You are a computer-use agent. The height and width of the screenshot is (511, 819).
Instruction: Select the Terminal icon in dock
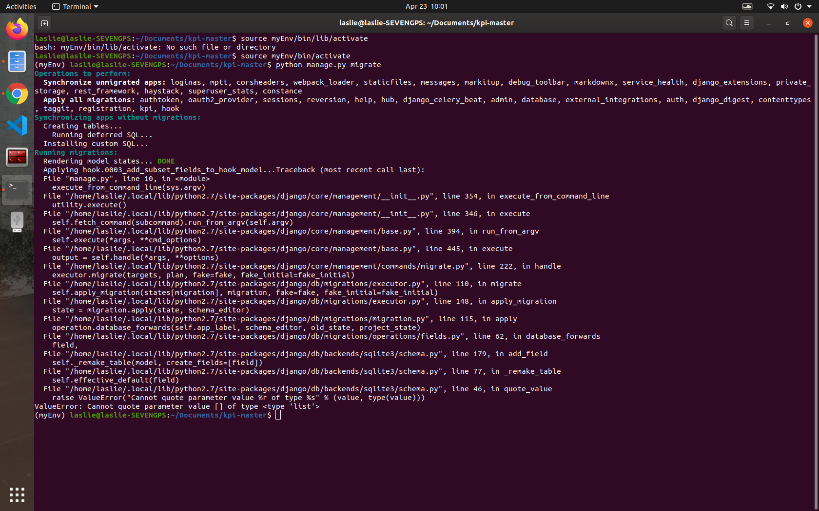point(17,189)
